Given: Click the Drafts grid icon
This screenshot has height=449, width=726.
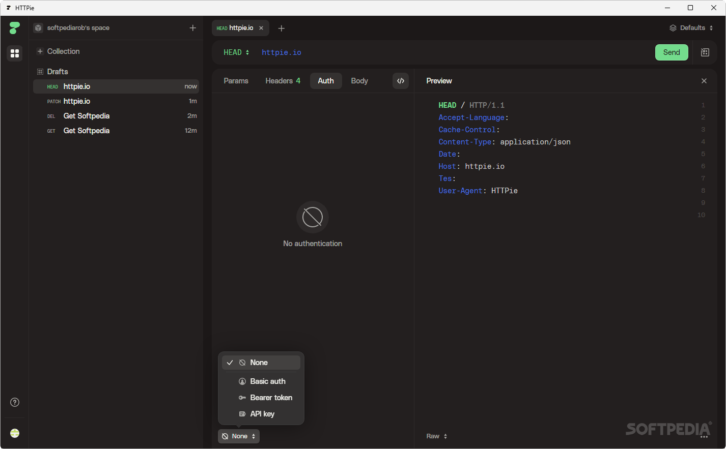Looking at the screenshot, I should 40,72.
